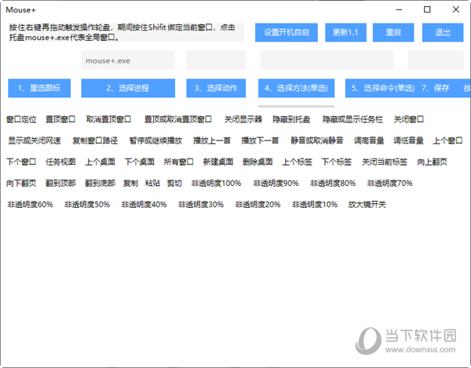The height and width of the screenshot is (368, 471).
Task: Click the 7、保存 save step
Action: click(x=436, y=88)
